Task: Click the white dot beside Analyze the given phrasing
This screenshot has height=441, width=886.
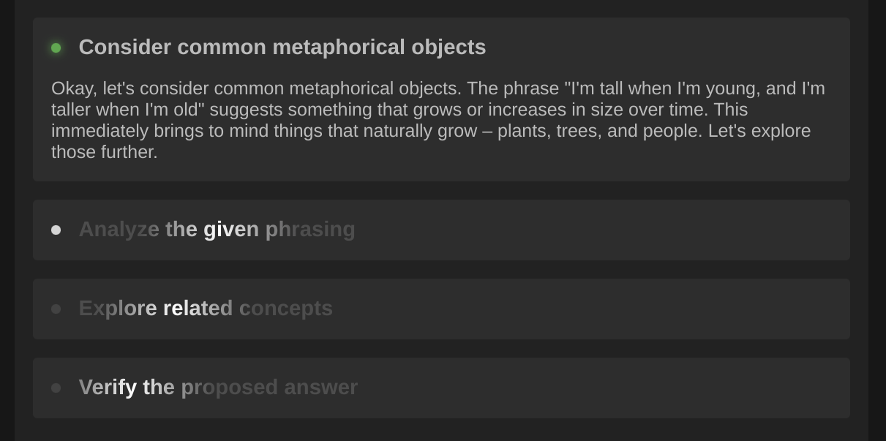Action: (x=56, y=230)
